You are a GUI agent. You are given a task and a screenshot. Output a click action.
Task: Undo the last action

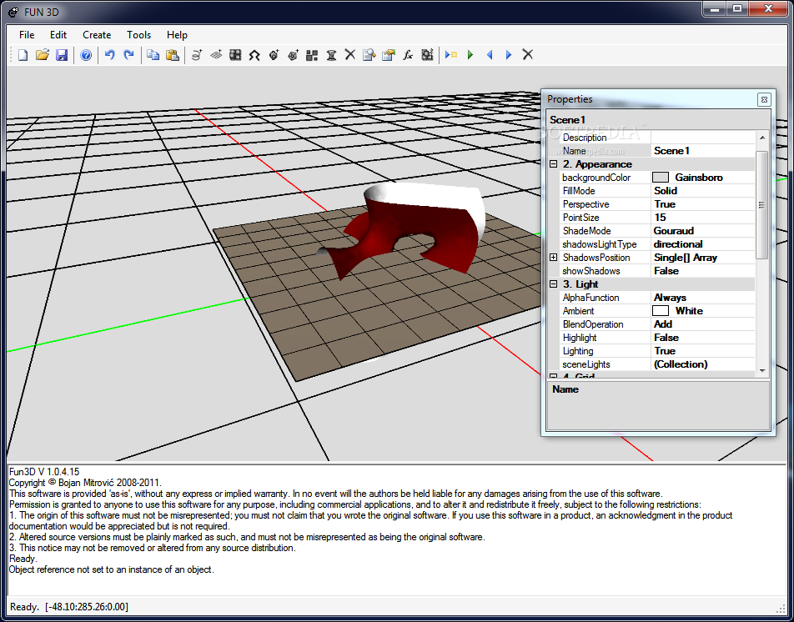(109, 55)
